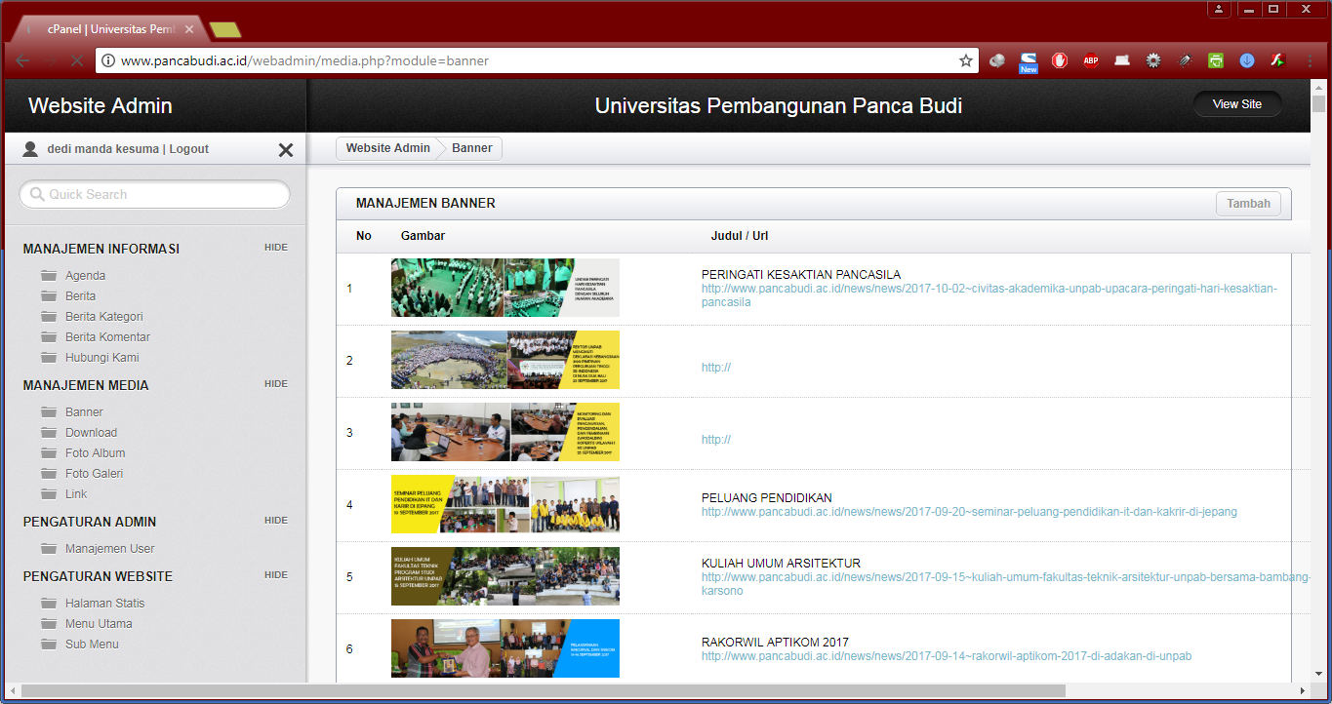This screenshot has height=704, width=1332.
Task: Click the folder icon next to Sub Menu
Action: point(49,645)
